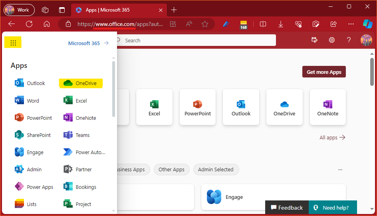Click the Microsoft 365 Search box
Image resolution: width=377 pixels, height=216 pixels.
click(196, 40)
